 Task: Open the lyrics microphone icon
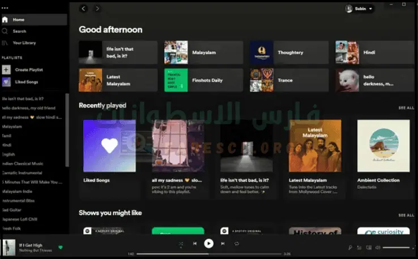click(350, 248)
